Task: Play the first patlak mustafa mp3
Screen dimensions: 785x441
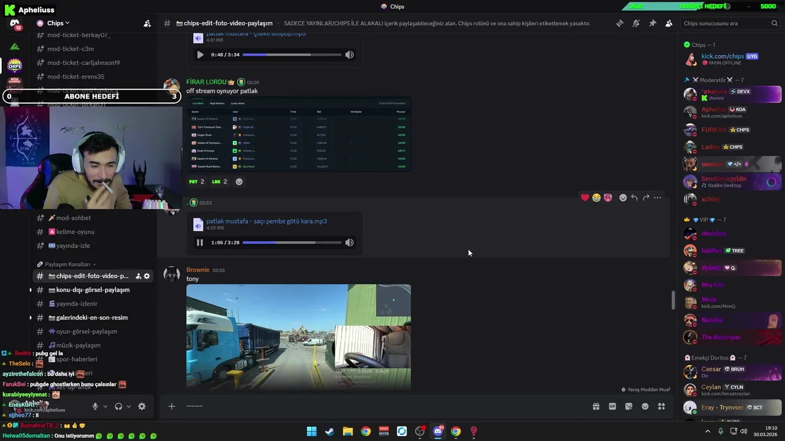Action: tap(200, 55)
